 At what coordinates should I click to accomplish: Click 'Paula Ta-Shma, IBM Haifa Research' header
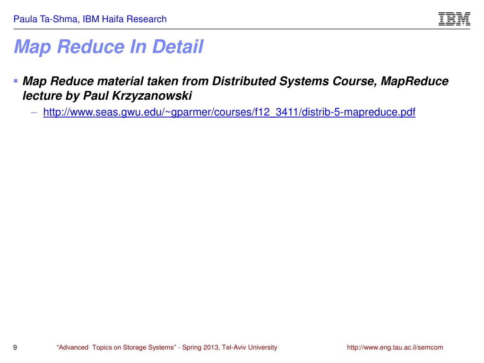[90, 19]
